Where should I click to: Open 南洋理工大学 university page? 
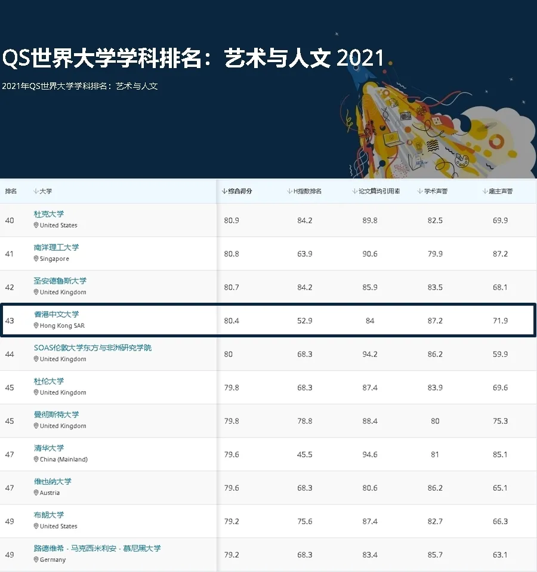(56, 248)
